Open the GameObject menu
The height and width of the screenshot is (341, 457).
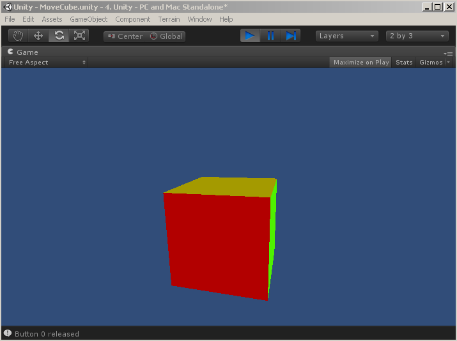[x=88, y=19]
